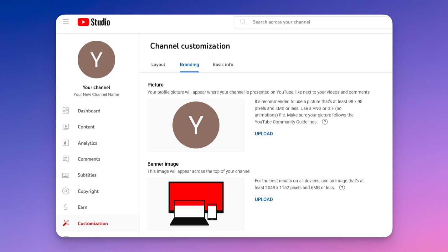448x252 pixels.
Task: Select the Content icon in the sidebar
Action: click(66, 127)
